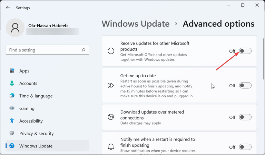This screenshot has height=155, width=265.
Task: Open the Gaming settings section
Action: [47, 108]
